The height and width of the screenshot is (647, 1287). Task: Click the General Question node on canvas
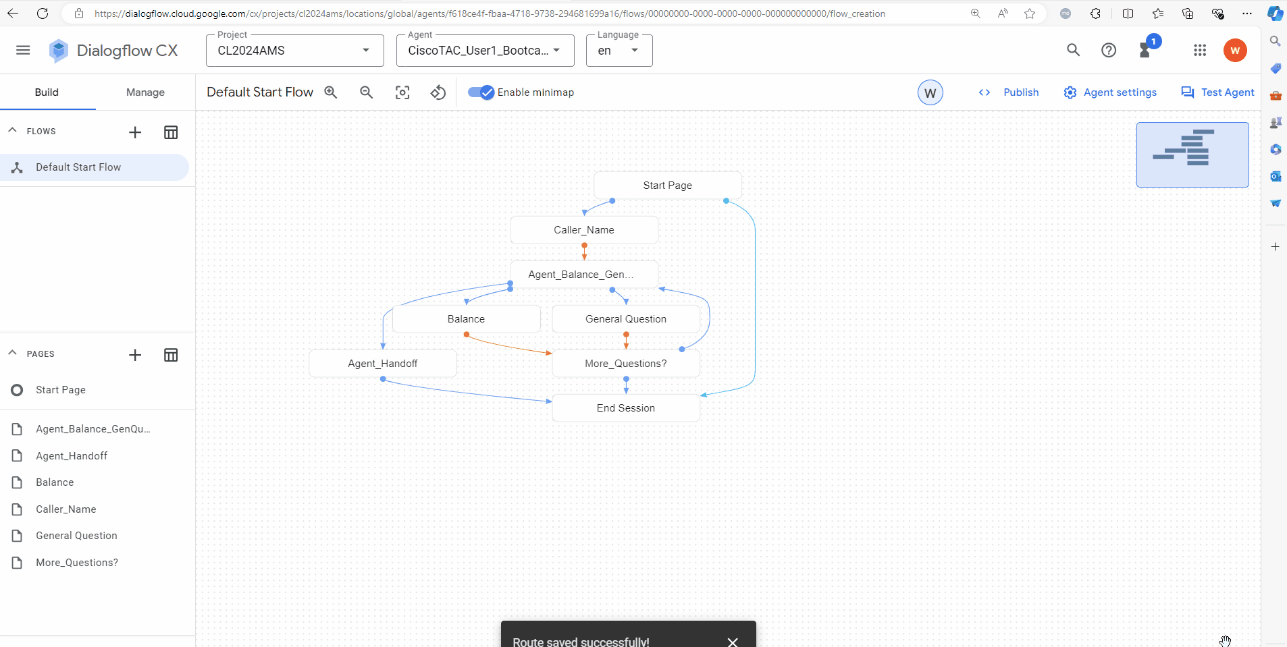point(626,319)
